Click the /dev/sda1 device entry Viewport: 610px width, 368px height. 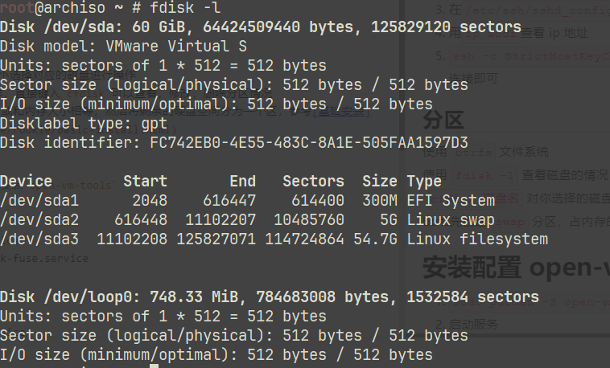pyautogui.click(x=39, y=201)
